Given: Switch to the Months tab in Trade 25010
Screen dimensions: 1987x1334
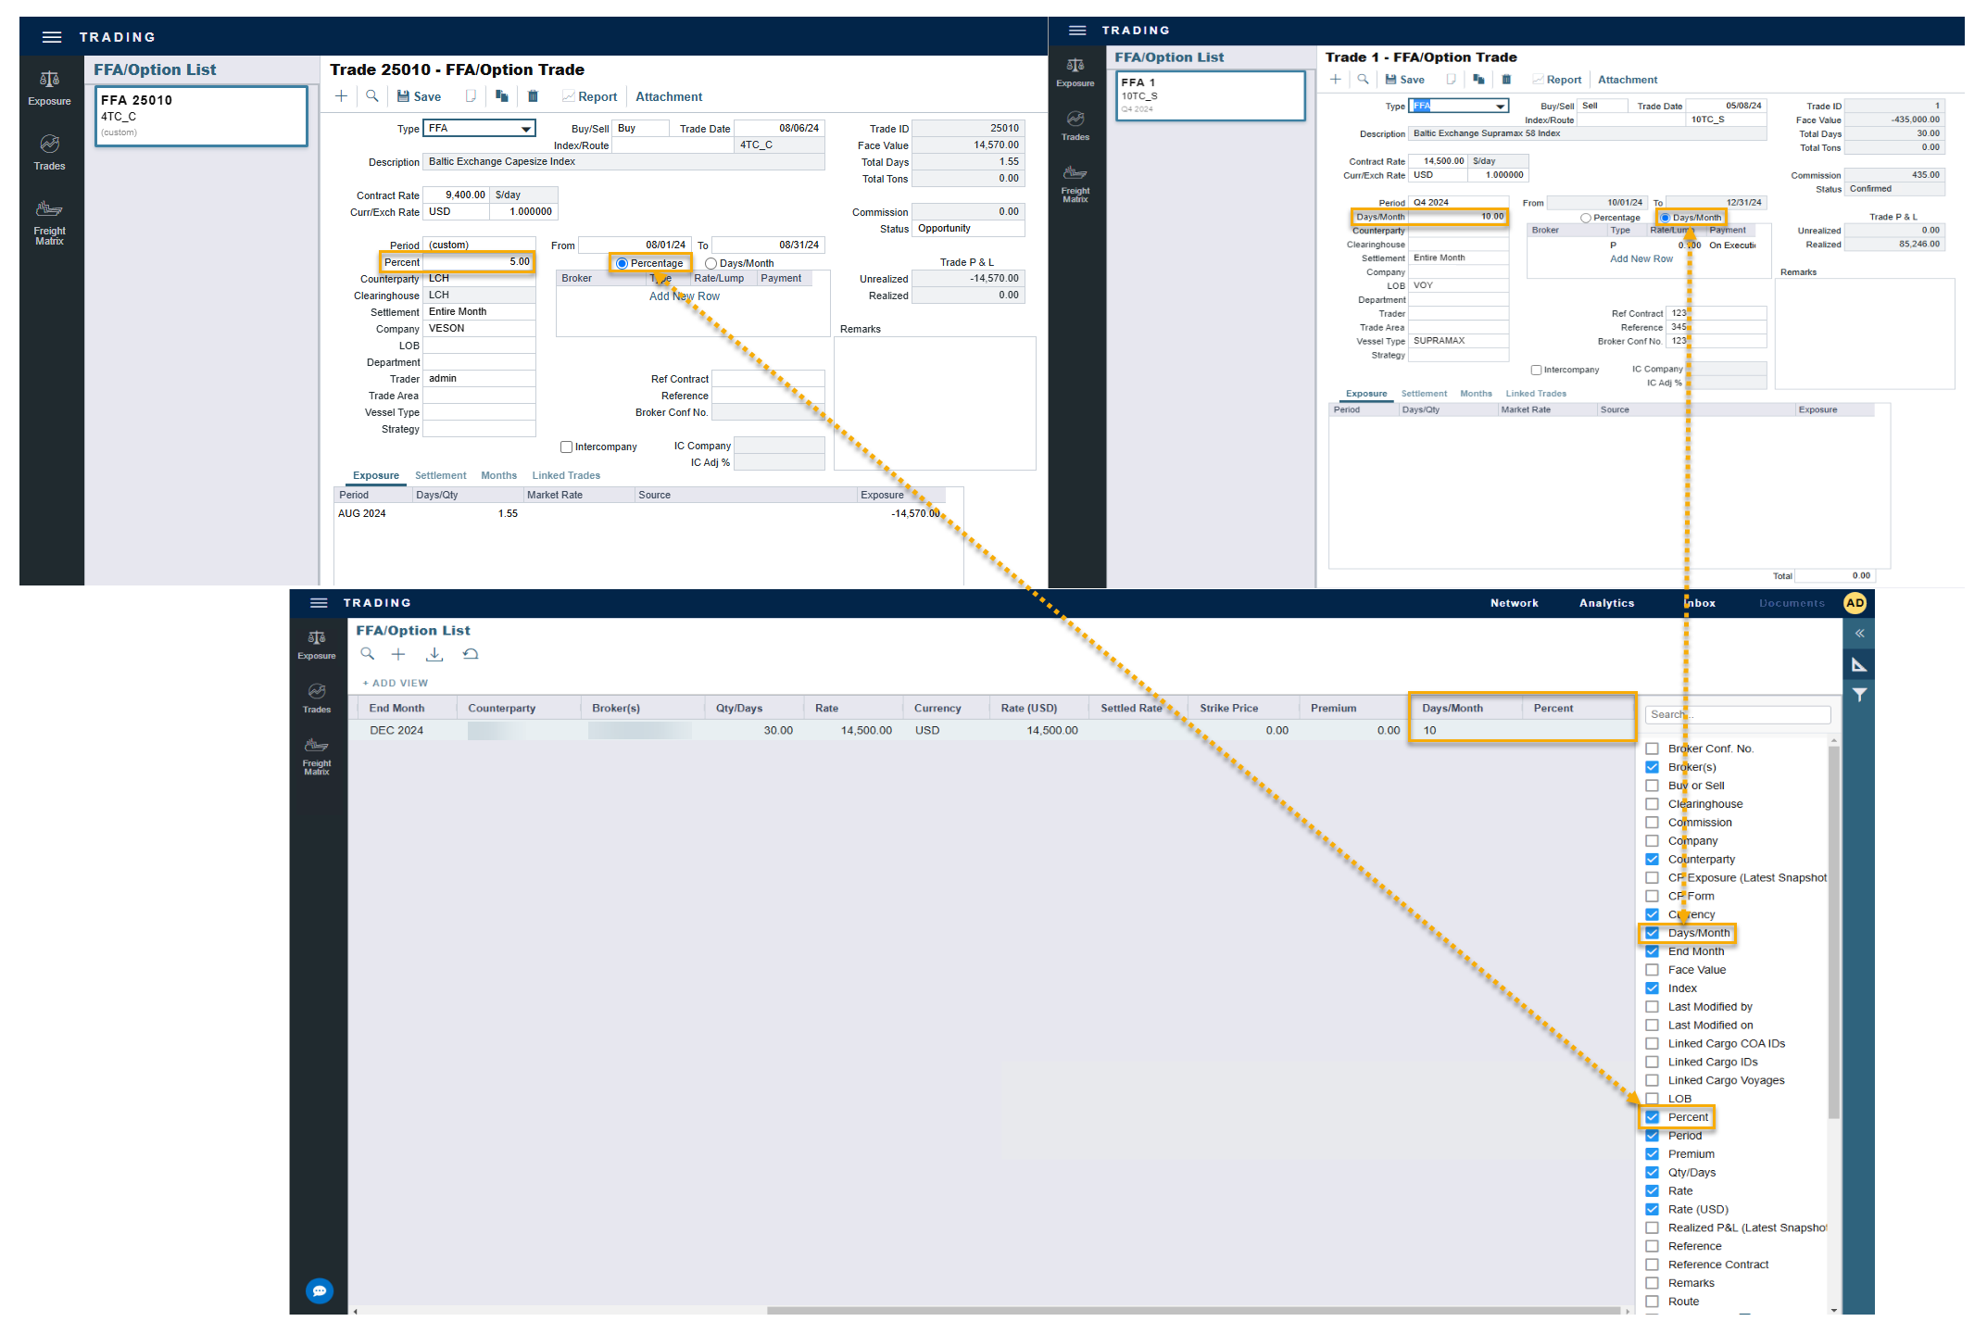Looking at the screenshot, I should [498, 475].
